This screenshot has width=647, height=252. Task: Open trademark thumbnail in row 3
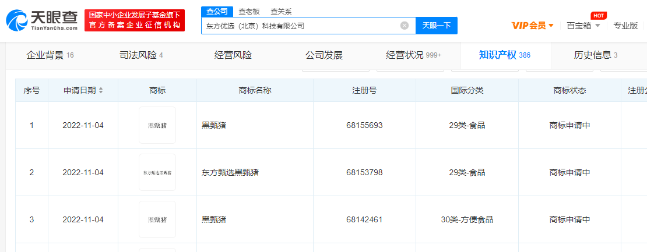pyautogui.click(x=157, y=219)
